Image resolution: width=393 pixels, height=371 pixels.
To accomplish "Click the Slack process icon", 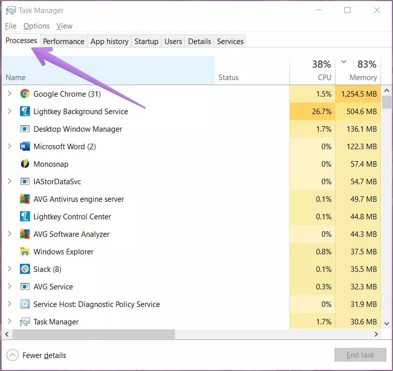I will pos(25,269).
